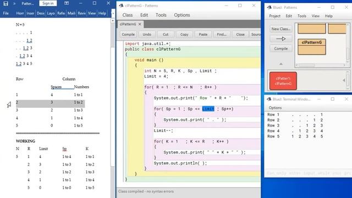Select the clPatternG class box
Screen dimensions: 352x198
click(x=312, y=47)
